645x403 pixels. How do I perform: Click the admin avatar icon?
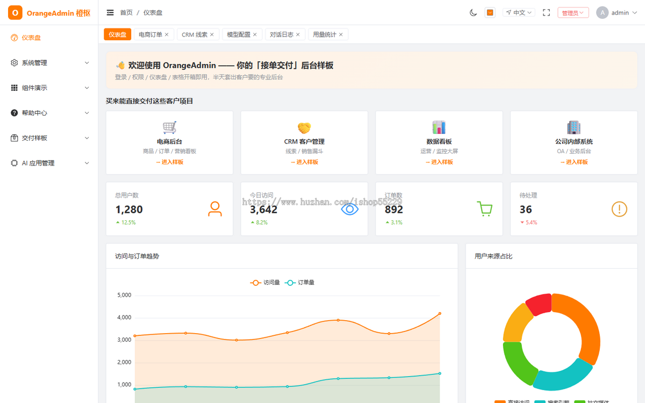click(603, 12)
